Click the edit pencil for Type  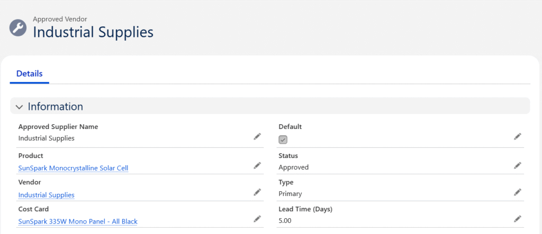(x=518, y=192)
